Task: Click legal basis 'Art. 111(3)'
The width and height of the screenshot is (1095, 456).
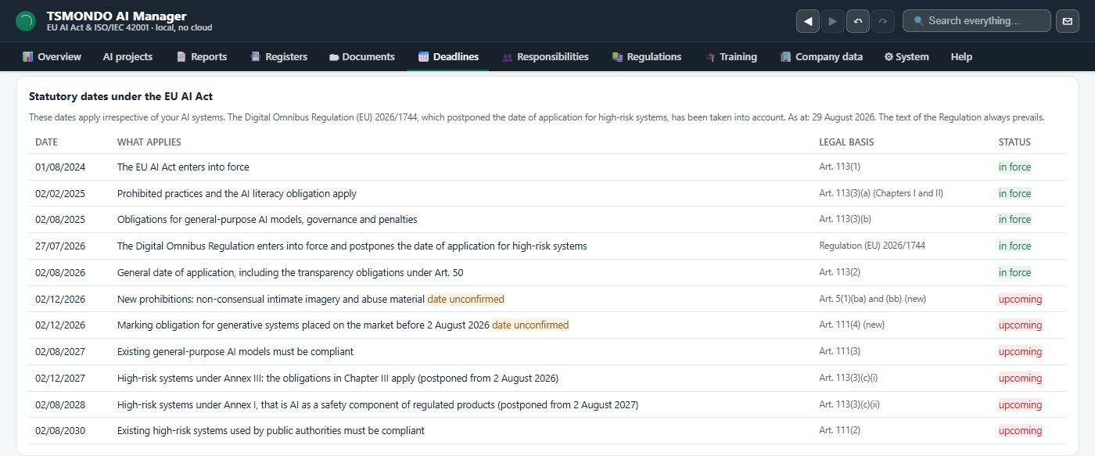Action: click(839, 351)
